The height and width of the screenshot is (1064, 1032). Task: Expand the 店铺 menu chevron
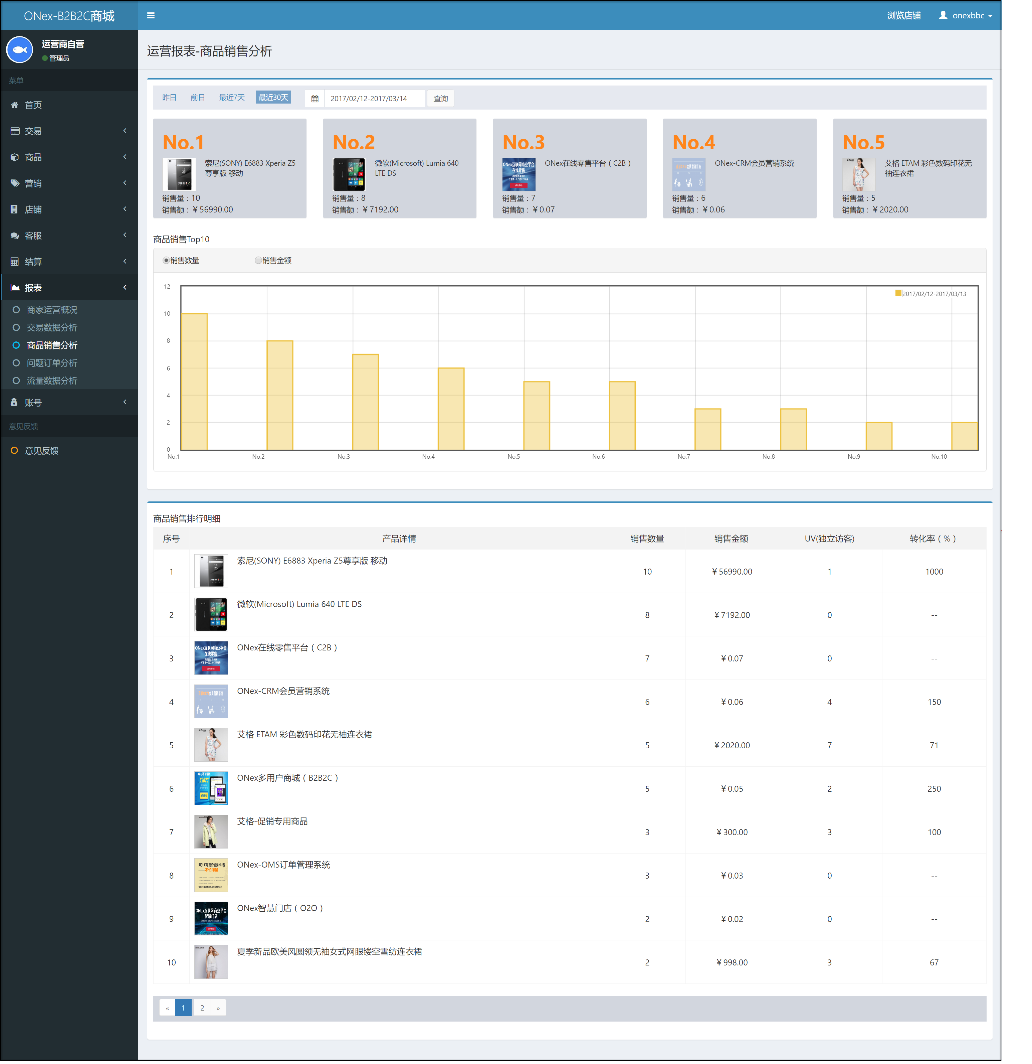125,209
